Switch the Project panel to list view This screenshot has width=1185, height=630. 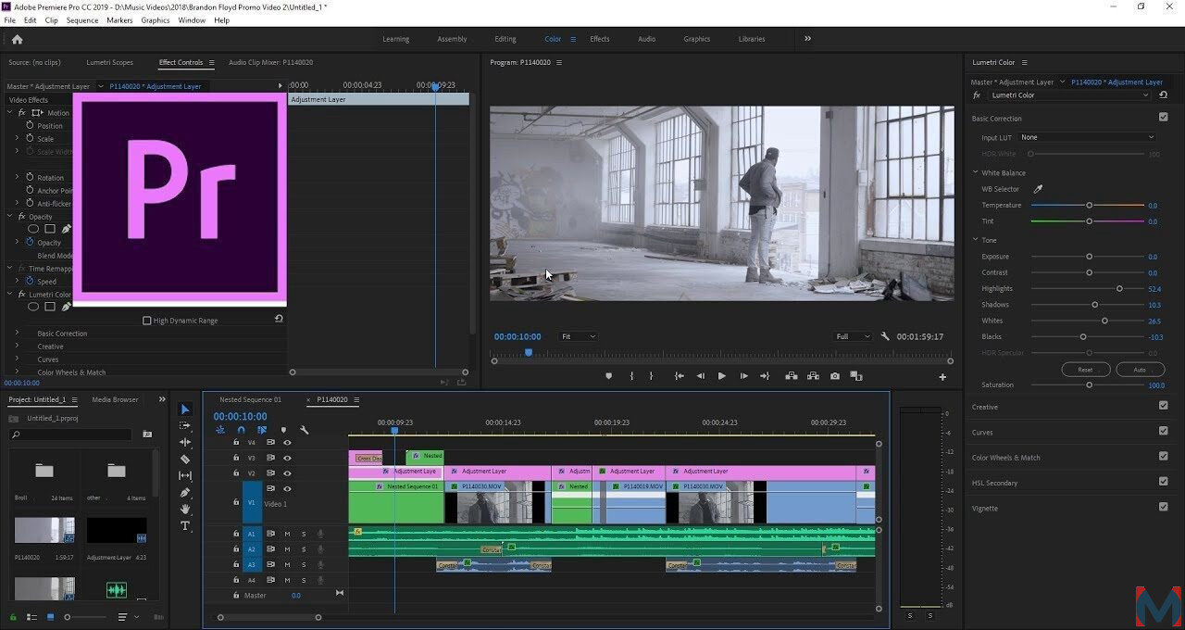click(x=31, y=617)
